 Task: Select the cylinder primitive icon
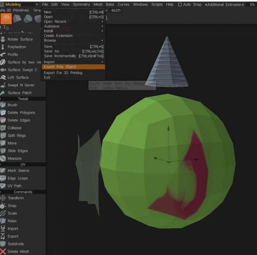point(28,19)
